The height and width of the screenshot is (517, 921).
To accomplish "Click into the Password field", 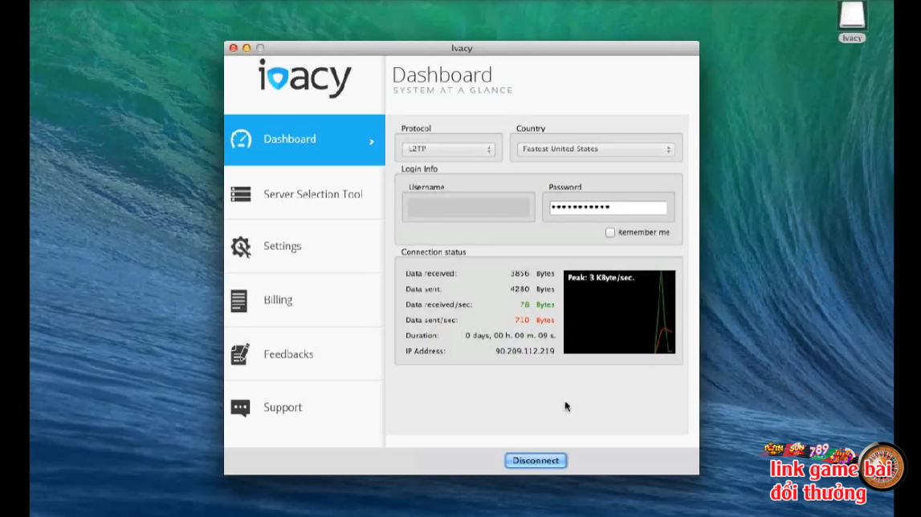I will tap(609, 208).
